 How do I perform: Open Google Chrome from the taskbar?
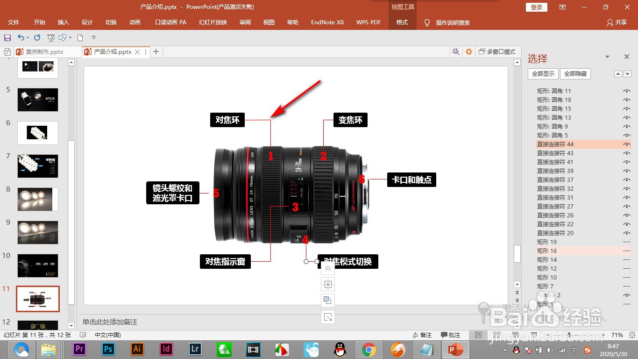pyautogui.click(x=369, y=349)
